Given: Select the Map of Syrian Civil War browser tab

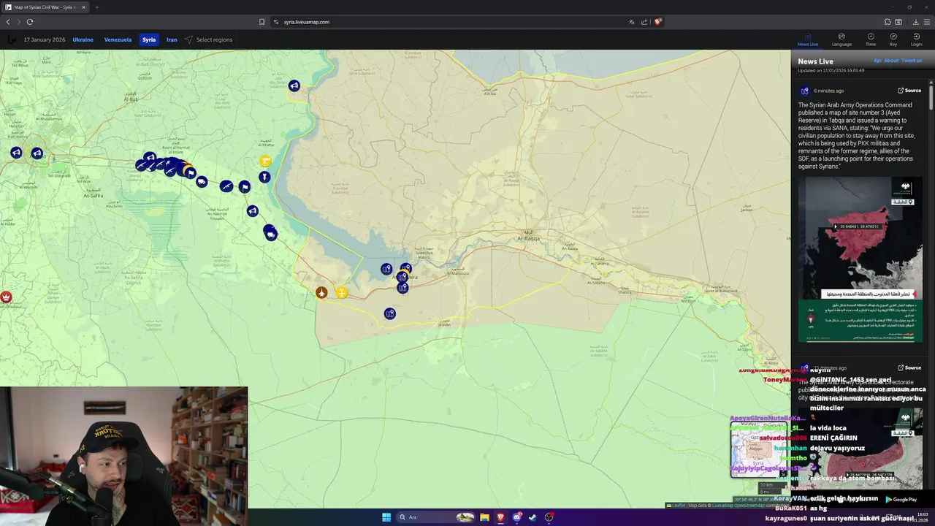Looking at the screenshot, I should [x=45, y=7].
